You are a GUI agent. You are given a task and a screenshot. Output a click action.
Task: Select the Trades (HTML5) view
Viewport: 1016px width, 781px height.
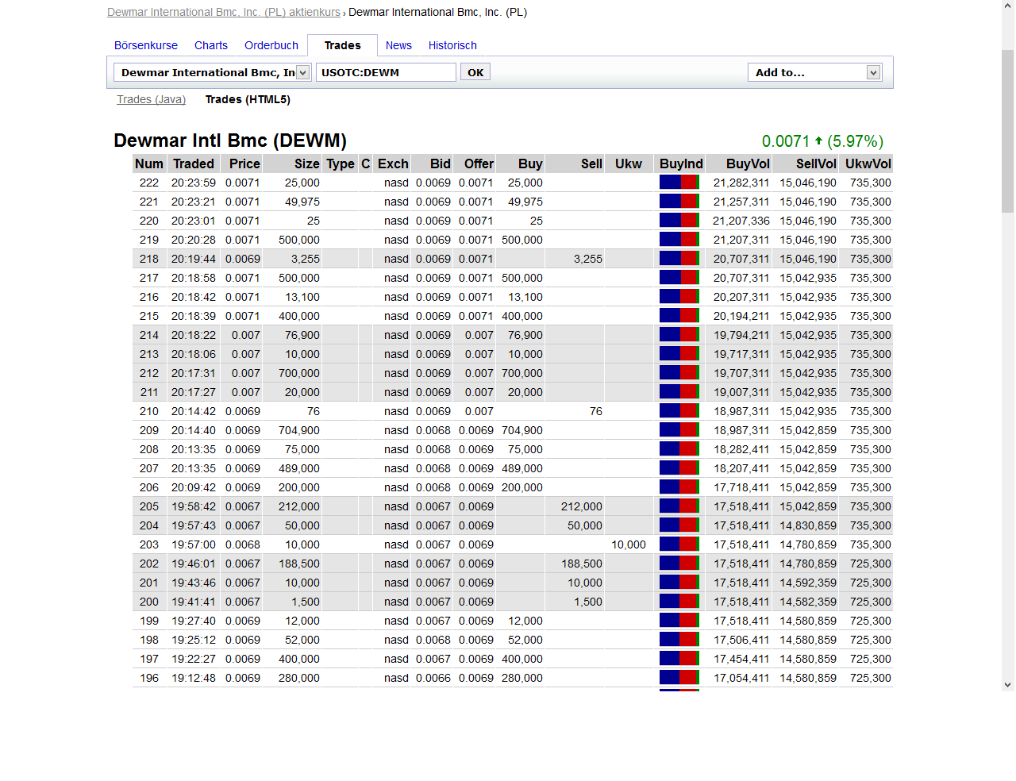[248, 99]
